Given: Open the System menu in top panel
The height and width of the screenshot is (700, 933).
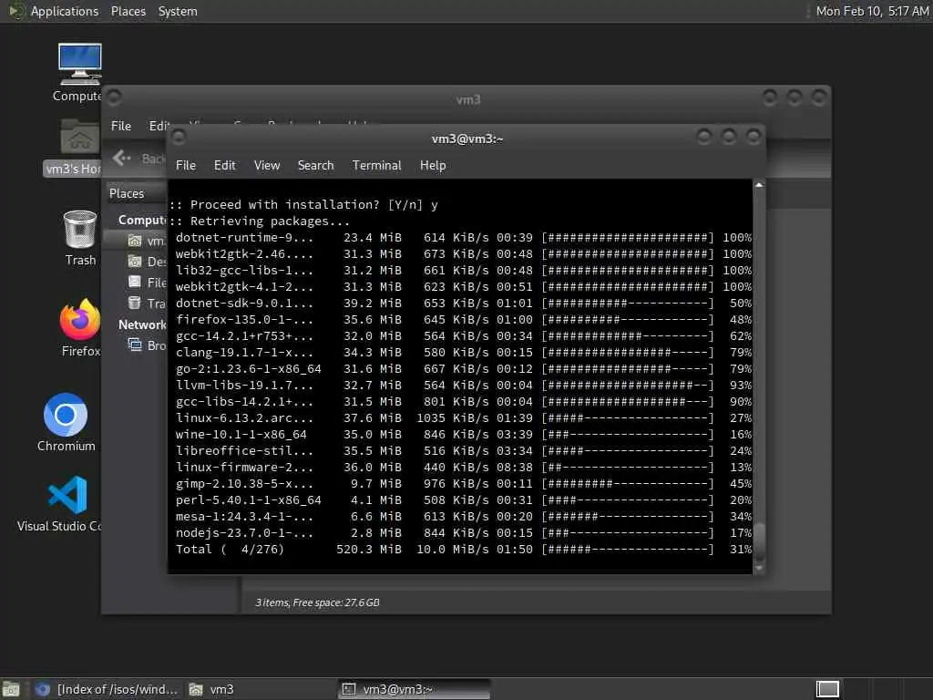Looking at the screenshot, I should pyautogui.click(x=178, y=11).
